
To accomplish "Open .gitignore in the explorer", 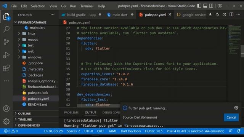I will click(36, 63).
